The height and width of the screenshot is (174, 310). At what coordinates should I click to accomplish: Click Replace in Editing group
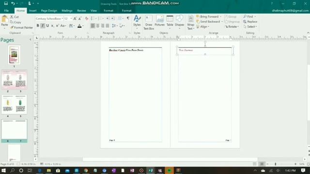250,21
